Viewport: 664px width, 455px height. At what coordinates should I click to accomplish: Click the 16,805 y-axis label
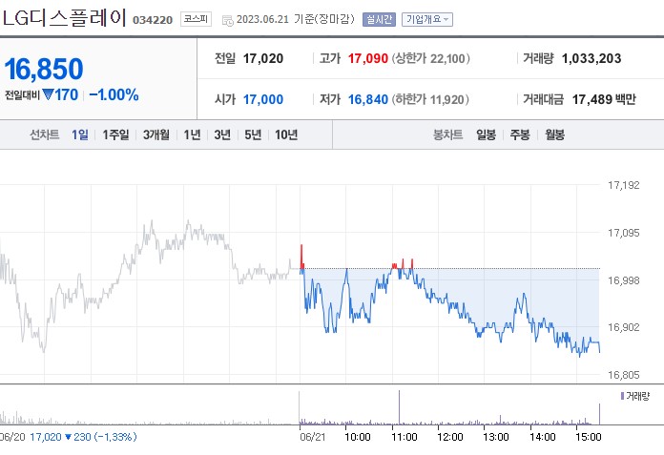623,375
